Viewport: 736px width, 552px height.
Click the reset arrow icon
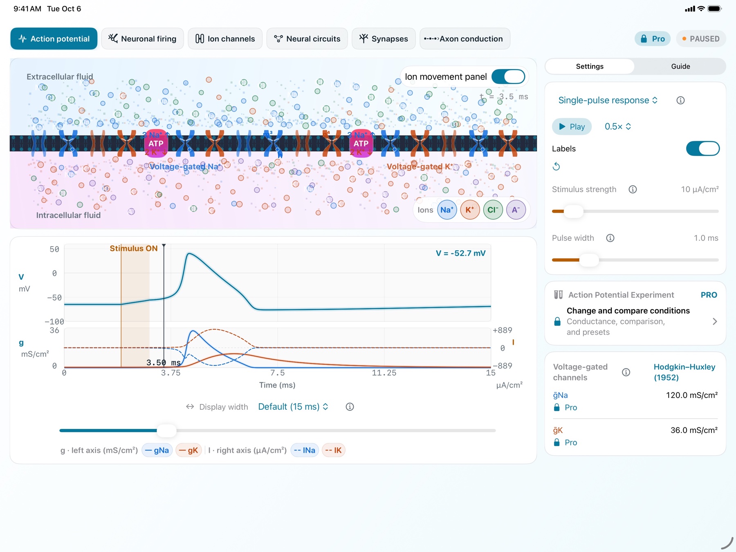coord(556,166)
